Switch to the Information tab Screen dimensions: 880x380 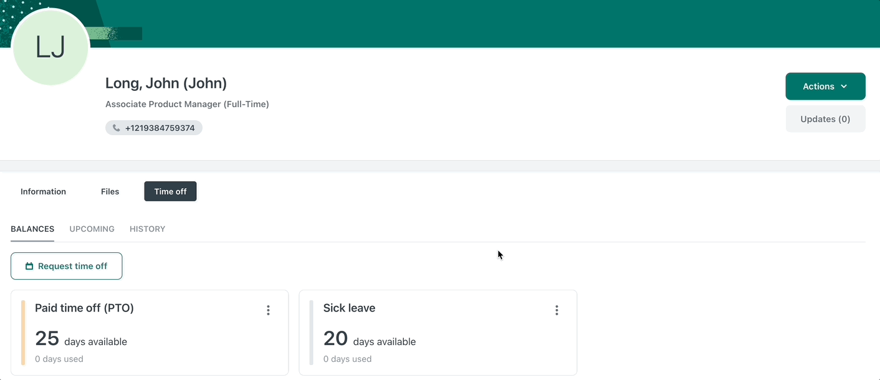(43, 192)
